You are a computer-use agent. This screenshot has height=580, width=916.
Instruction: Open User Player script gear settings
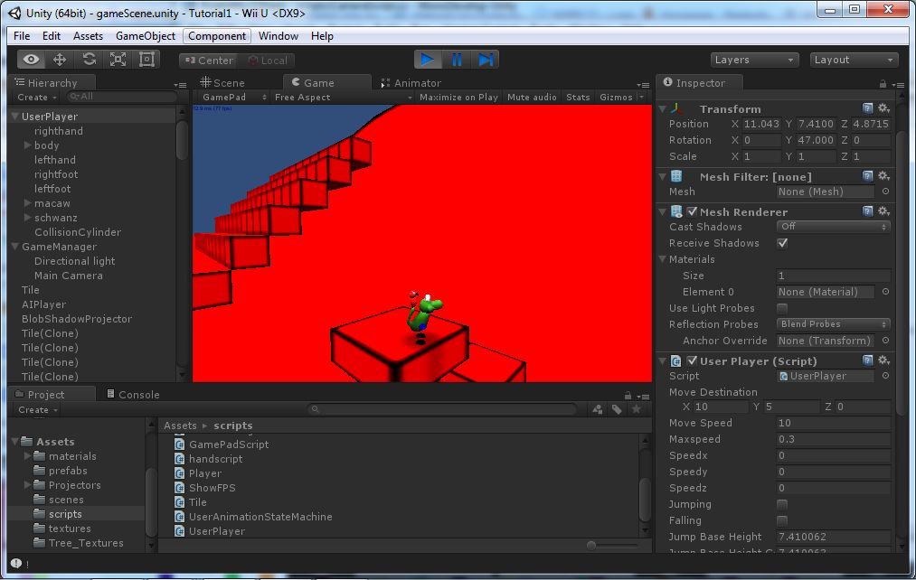[883, 360]
